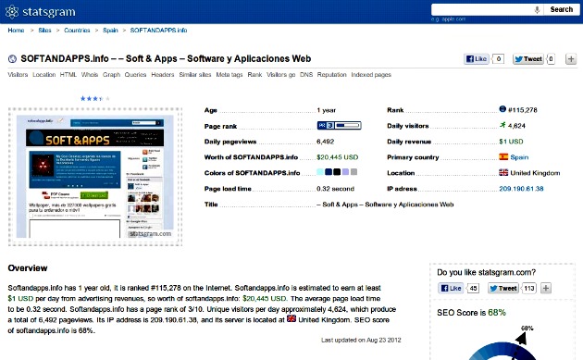Open the Whois section tab
The width and height of the screenshot is (583, 360).
(90, 75)
